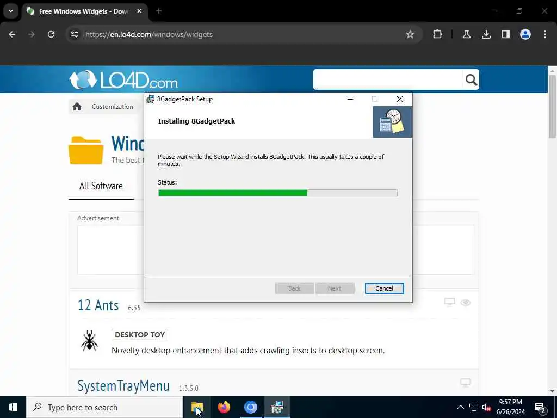This screenshot has width=557, height=418.
Task: Click the 8GadgetPack calculator and clock logo
Action: [392, 122]
